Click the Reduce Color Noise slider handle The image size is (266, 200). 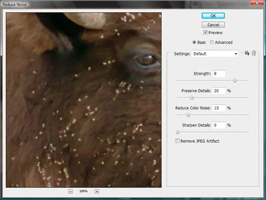point(188,115)
